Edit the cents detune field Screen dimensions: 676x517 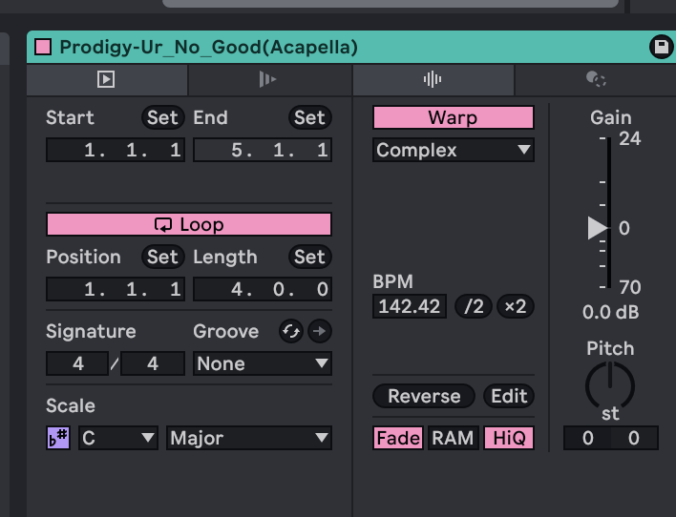point(634,438)
